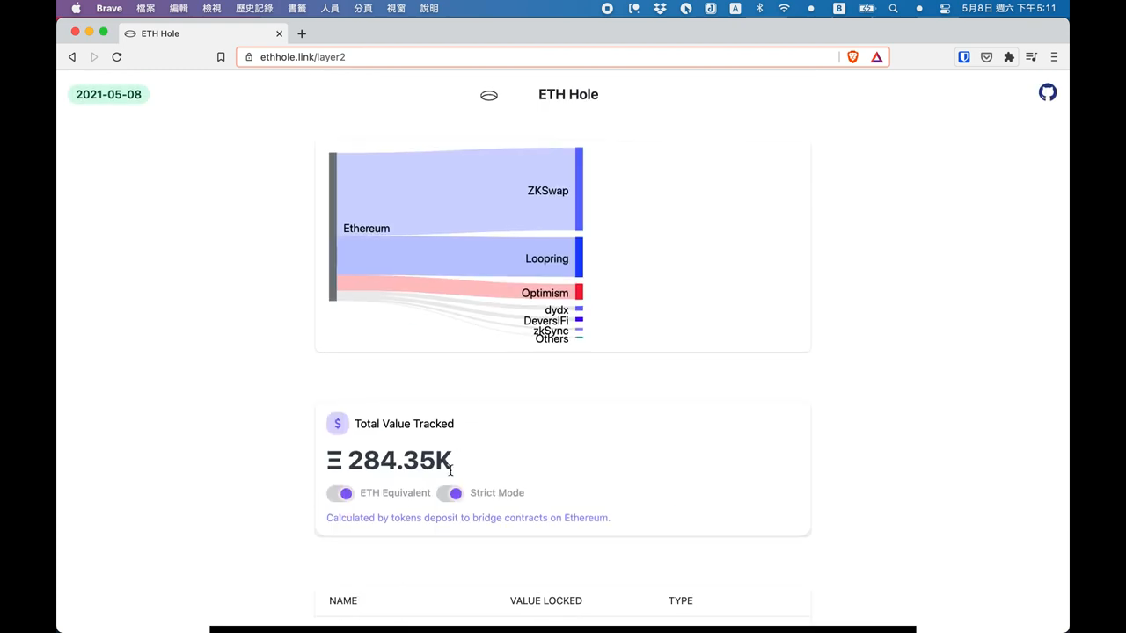
Task: Open the 書籤 menu
Action: tap(296, 8)
